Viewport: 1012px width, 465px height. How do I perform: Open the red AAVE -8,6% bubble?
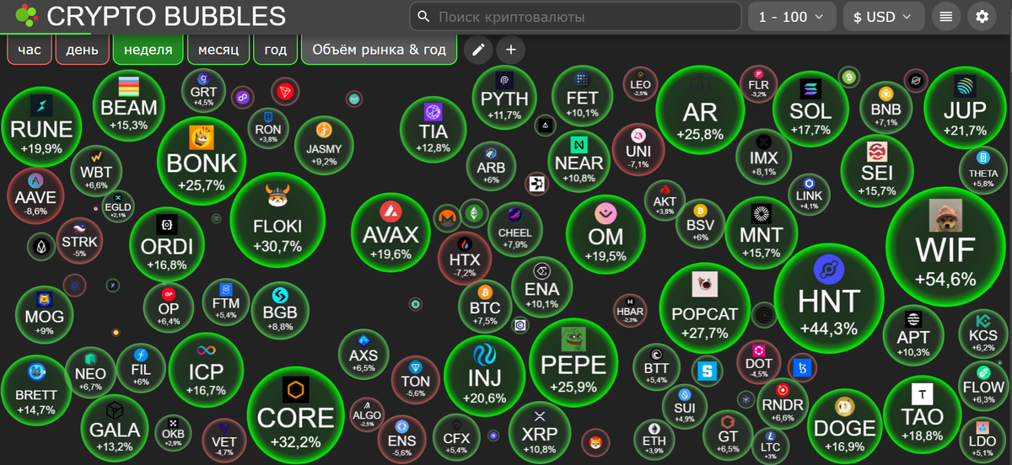(x=36, y=194)
